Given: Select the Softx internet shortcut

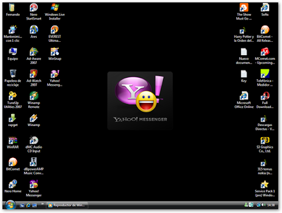Looking at the screenshot, I should (x=265, y=10).
